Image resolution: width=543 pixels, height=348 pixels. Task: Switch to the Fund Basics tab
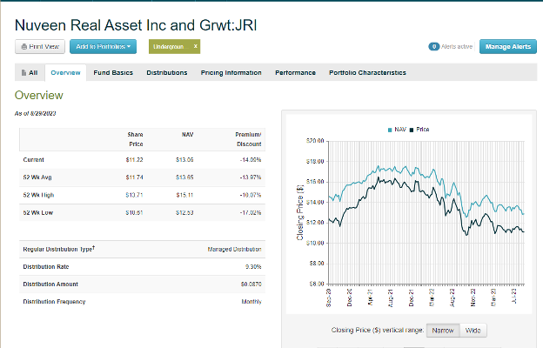pyautogui.click(x=113, y=73)
